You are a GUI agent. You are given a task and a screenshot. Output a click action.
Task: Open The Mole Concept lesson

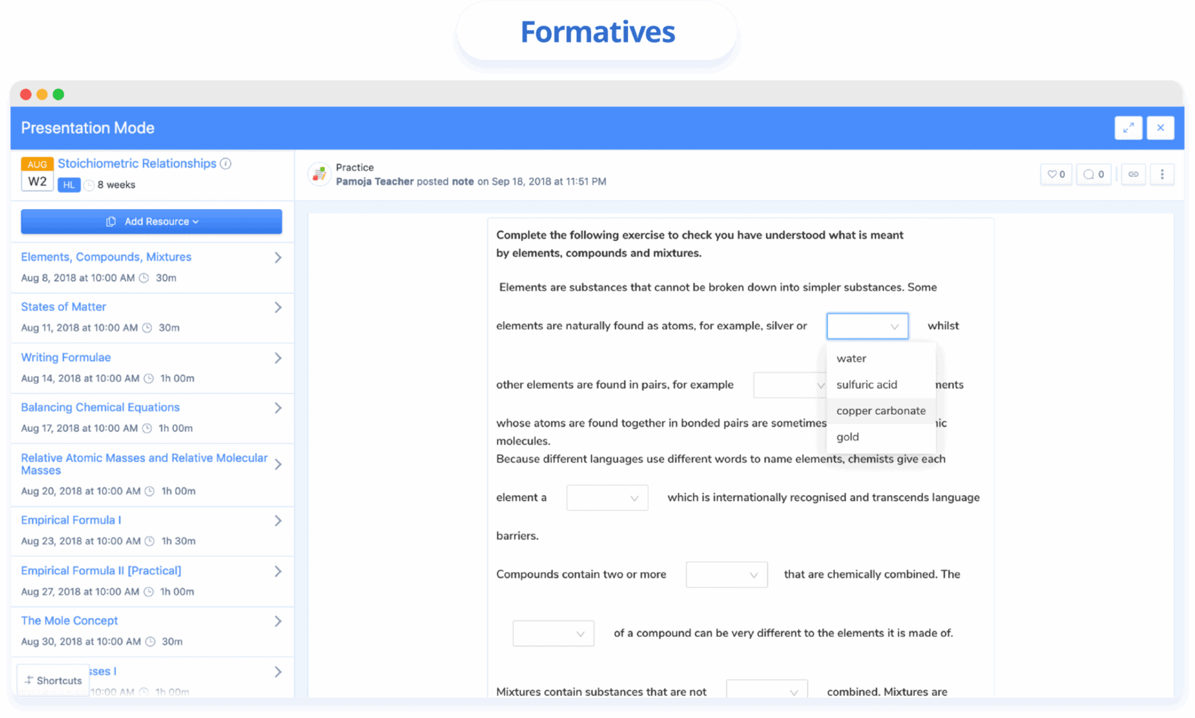tap(69, 620)
